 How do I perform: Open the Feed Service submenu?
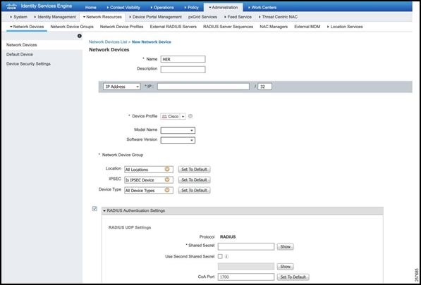pyautogui.click(x=238, y=17)
